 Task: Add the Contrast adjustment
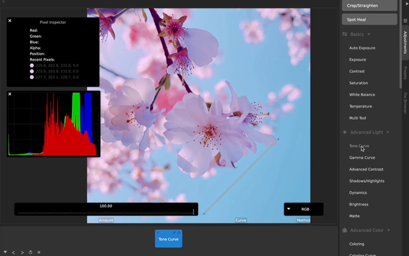tap(357, 71)
